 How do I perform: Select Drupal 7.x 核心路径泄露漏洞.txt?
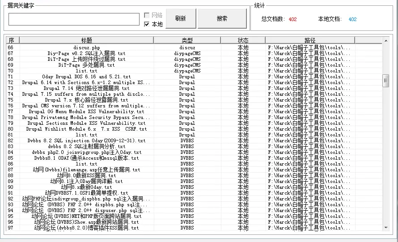(x=87, y=100)
